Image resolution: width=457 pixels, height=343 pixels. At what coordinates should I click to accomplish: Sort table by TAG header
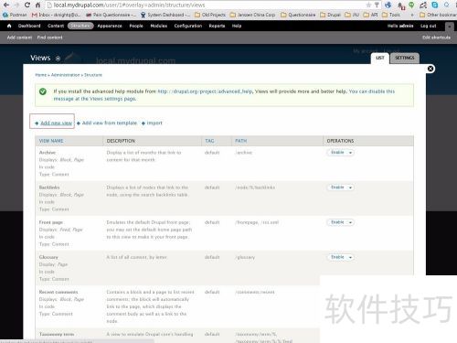[x=209, y=141]
